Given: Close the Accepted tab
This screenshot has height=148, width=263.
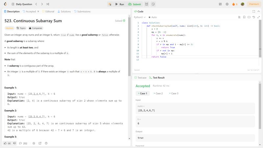Looking at the screenshot, I should pyautogui.click(x=38, y=12).
